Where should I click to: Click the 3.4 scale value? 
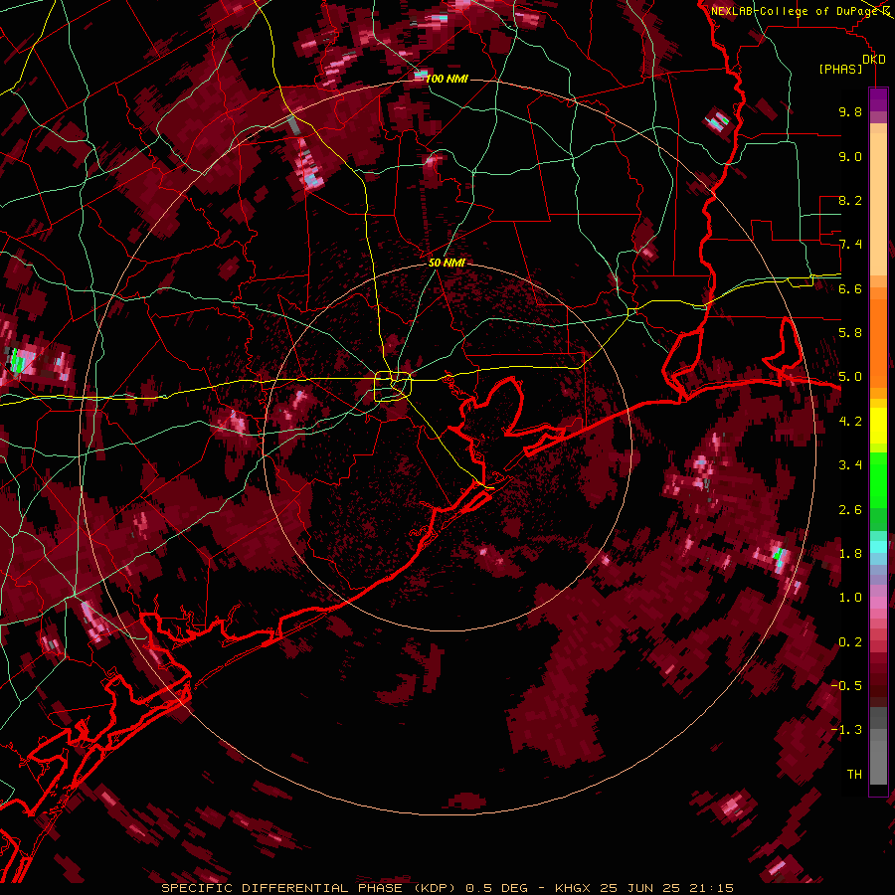point(850,465)
